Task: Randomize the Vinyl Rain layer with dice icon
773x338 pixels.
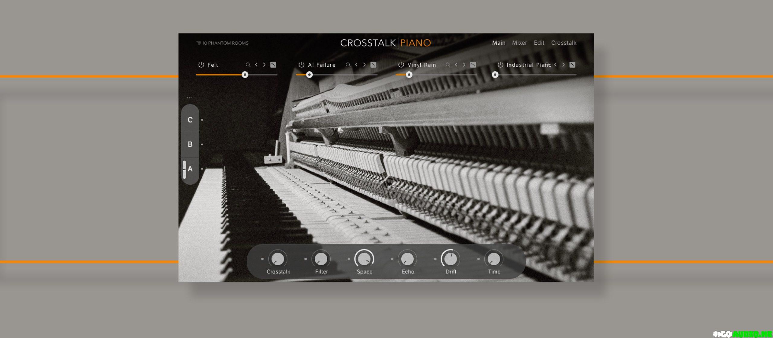Action: 473,65
